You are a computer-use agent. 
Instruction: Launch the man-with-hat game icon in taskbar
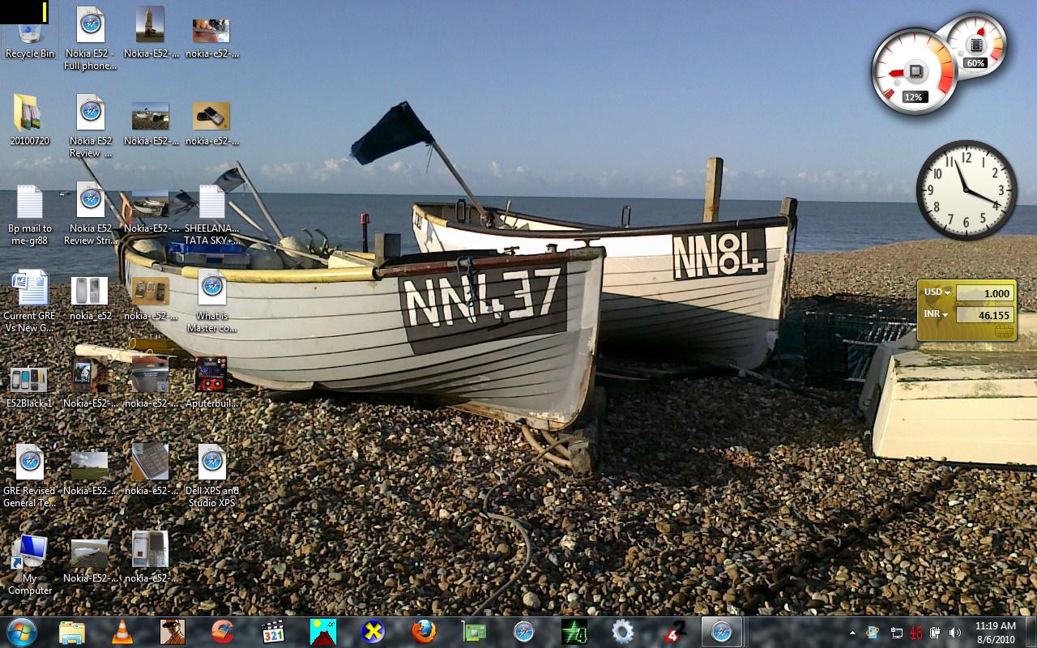click(173, 632)
